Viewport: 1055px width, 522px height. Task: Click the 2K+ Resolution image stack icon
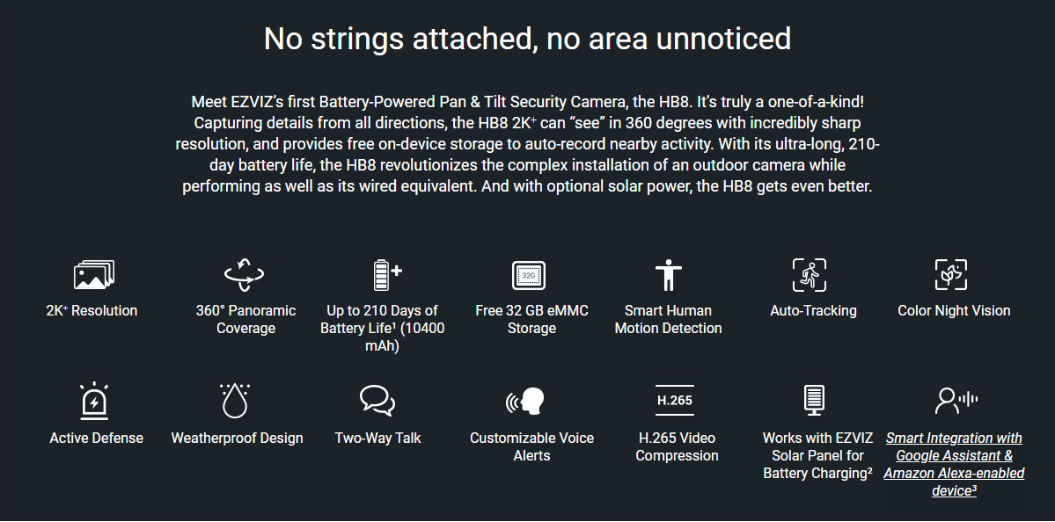pos(93,275)
